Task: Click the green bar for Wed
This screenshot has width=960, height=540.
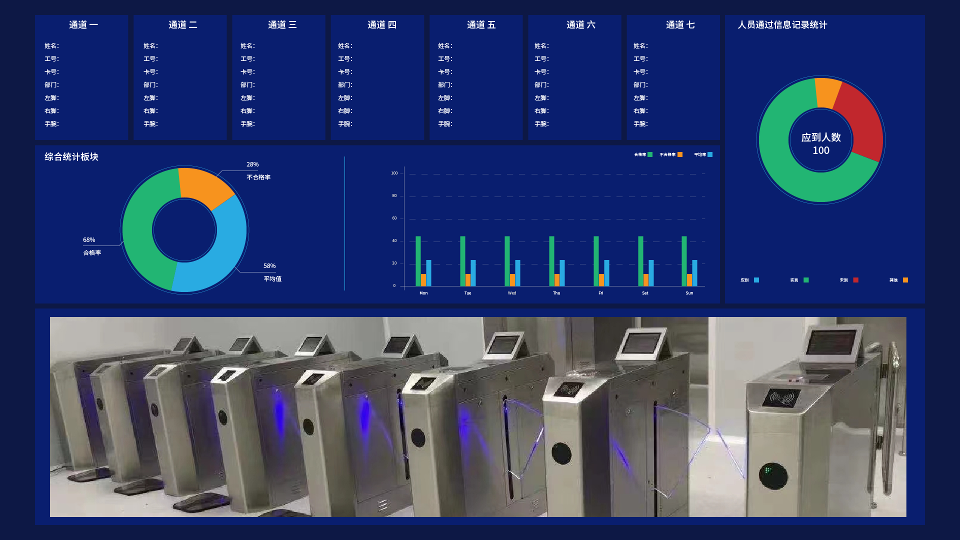Action: click(507, 260)
